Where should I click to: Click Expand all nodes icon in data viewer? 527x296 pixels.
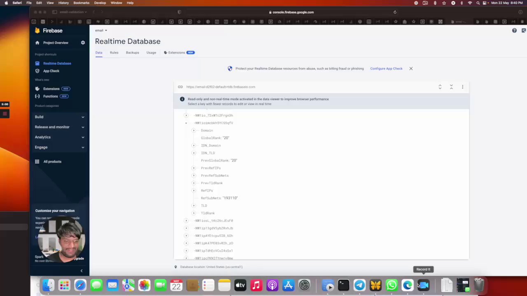coord(440,87)
